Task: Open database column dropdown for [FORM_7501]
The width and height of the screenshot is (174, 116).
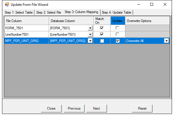Action: click(x=90, y=28)
